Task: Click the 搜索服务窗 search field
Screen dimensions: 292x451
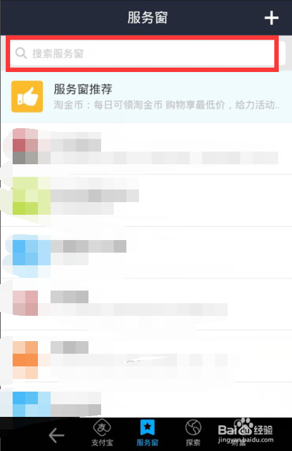Action: (x=142, y=54)
